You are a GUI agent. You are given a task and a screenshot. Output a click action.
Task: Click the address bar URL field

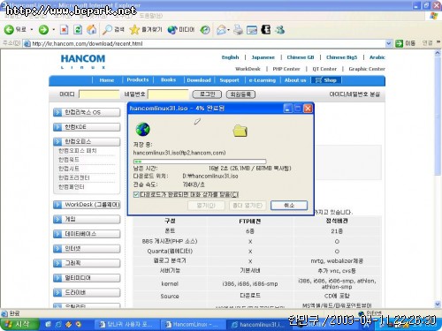204,43
